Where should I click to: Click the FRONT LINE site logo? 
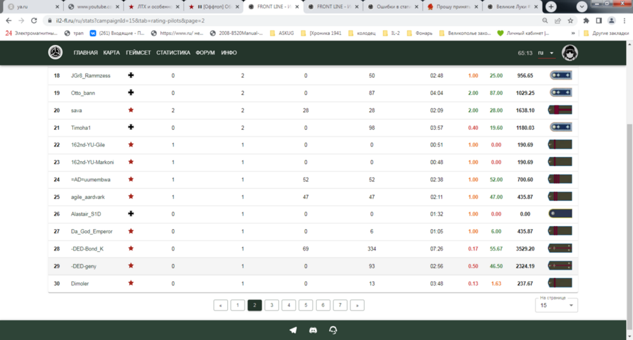click(x=55, y=53)
